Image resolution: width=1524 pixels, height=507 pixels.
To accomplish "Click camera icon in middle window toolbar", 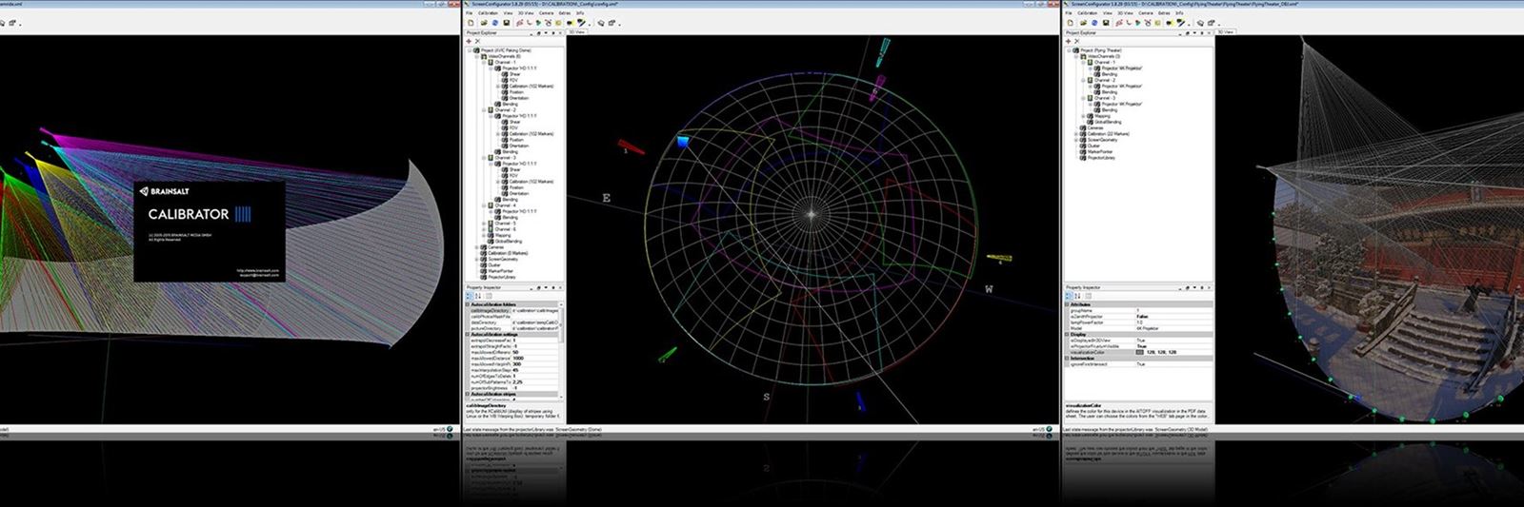I will click(570, 23).
